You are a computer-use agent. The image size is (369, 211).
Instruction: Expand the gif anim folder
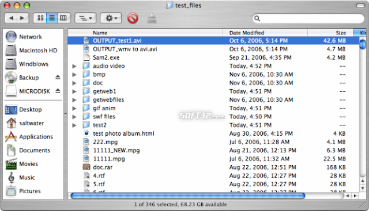pos(74,109)
